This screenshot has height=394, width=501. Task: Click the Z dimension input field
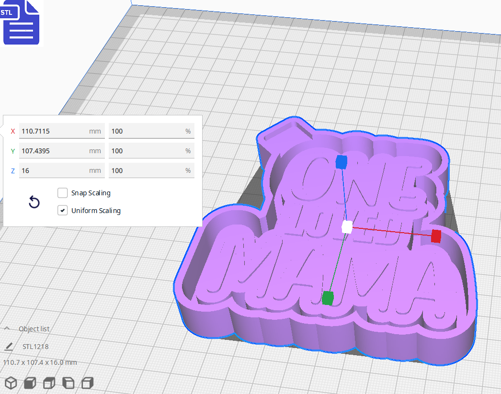click(x=62, y=170)
